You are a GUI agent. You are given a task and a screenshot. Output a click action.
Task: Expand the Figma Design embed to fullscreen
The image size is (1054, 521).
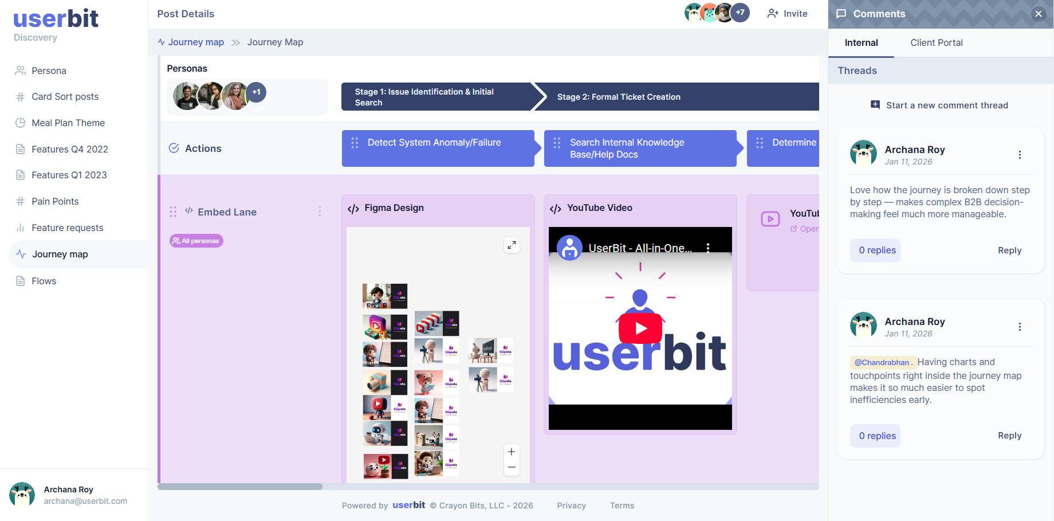point(512,245)
